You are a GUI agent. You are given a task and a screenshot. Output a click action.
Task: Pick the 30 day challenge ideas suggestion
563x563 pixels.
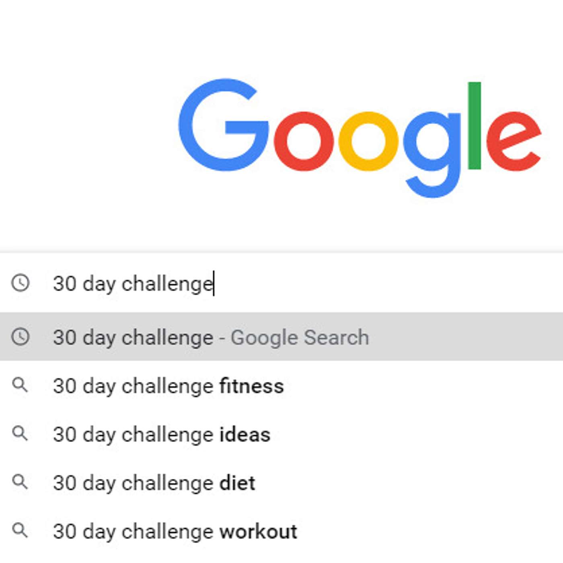[281, 434]
